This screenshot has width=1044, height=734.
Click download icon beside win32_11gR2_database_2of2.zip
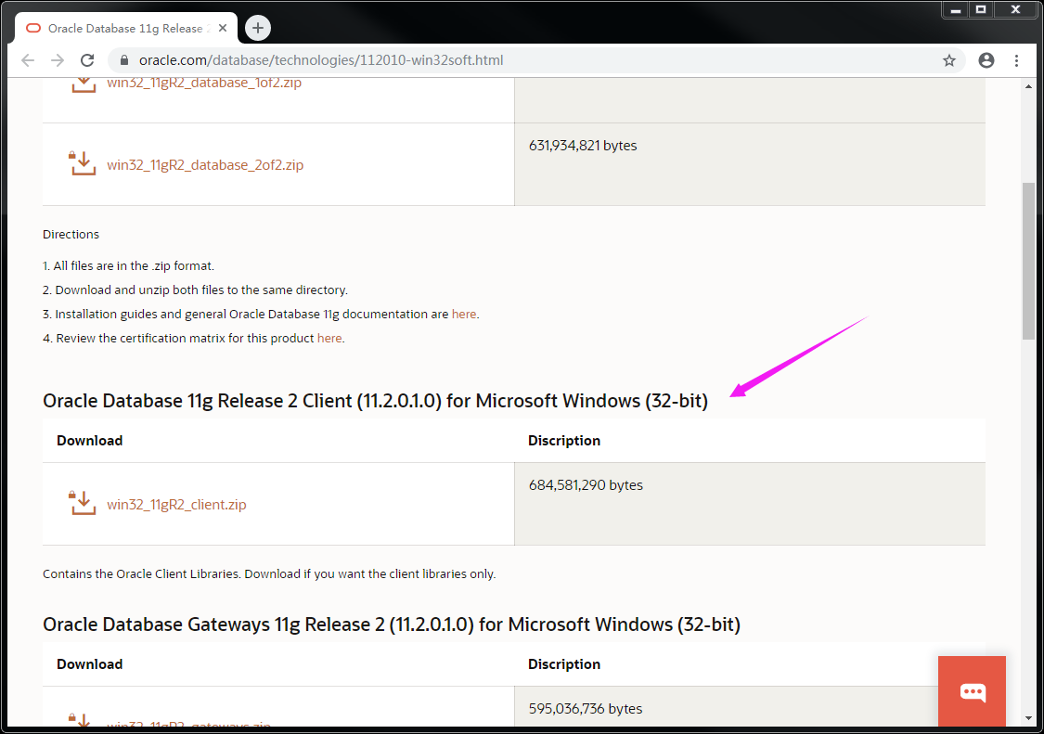[83, 164]
